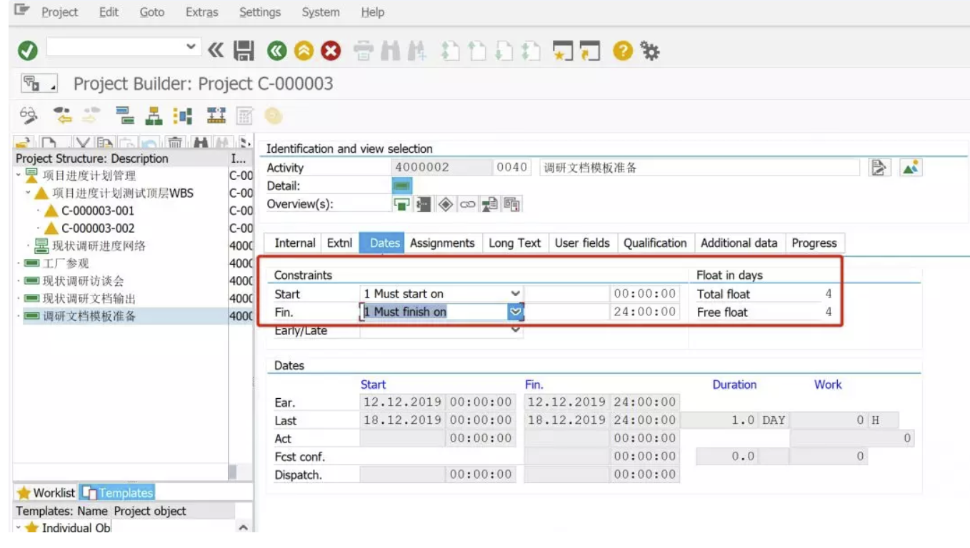
Task: Click the green Back arrow icon
Action: pyautogui.click(x=276, y=51)
